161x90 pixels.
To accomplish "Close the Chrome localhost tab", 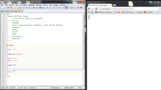I will [x=110, y=5].
